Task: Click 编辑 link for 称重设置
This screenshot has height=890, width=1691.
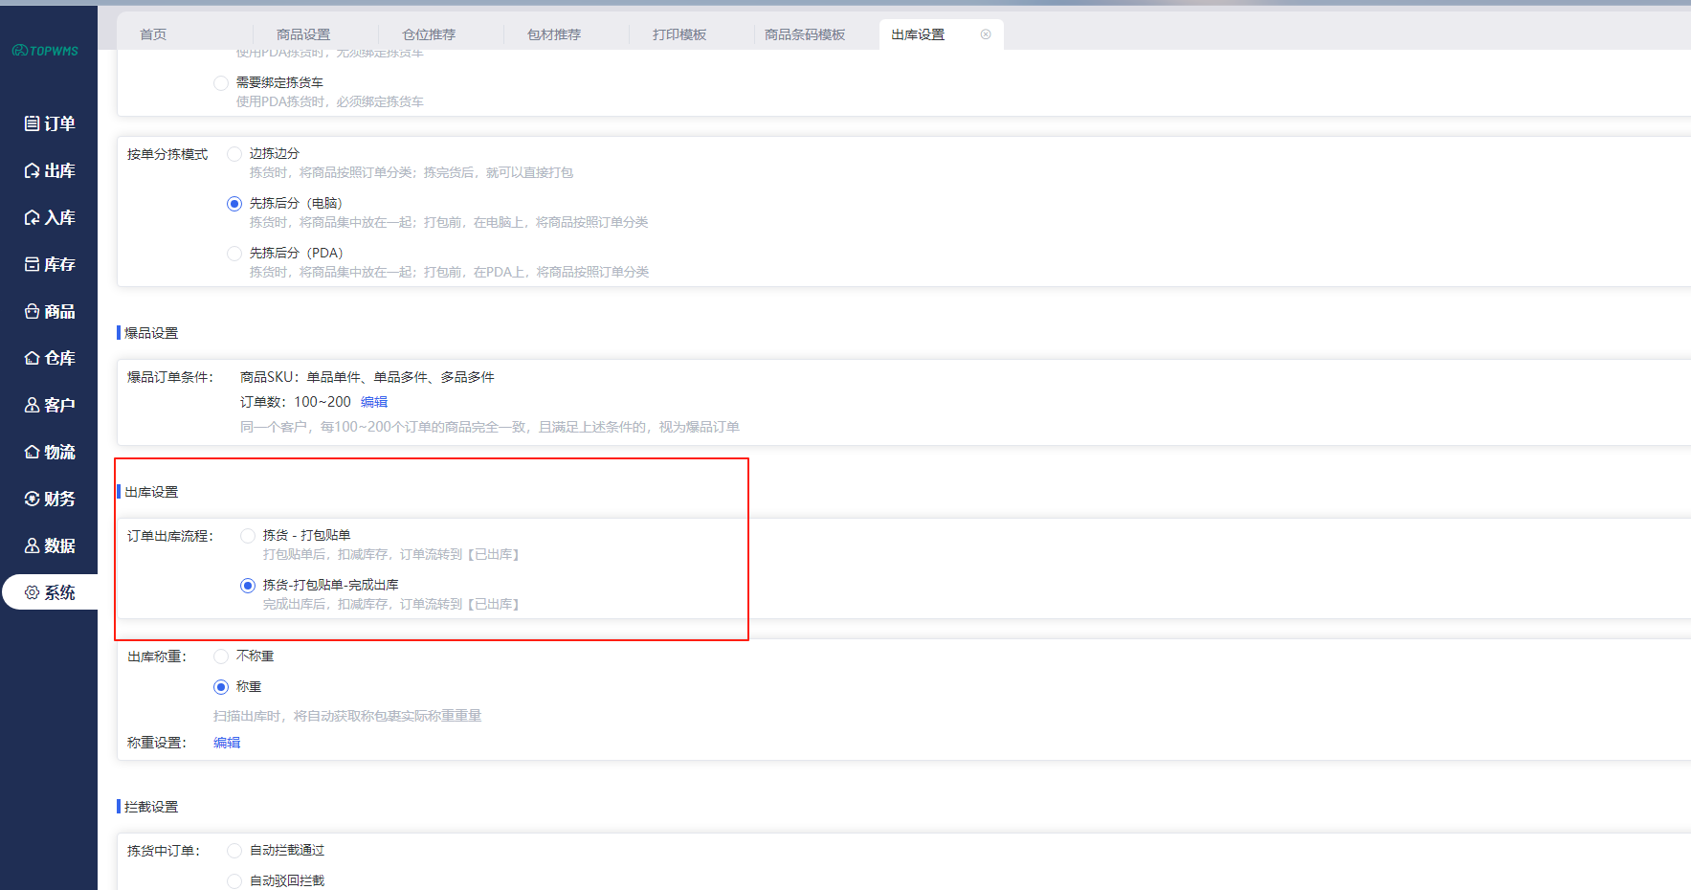Action: [x=227, y=743]
